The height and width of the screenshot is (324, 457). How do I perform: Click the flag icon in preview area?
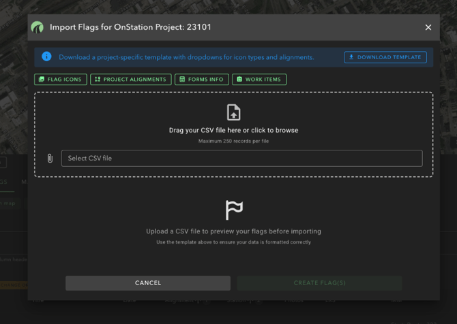click(234, 210)
